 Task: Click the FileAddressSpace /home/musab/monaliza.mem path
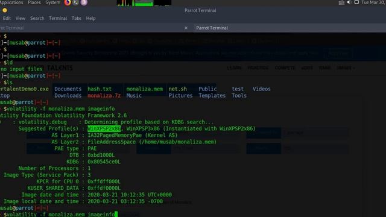coord(152,142)
